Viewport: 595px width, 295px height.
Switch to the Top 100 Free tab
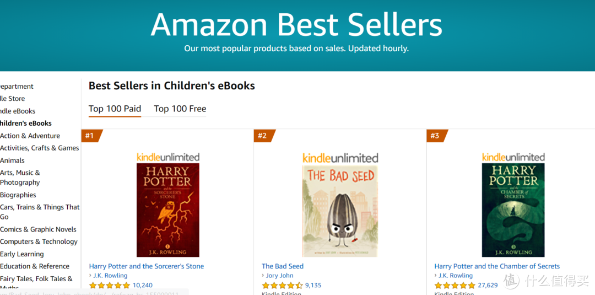(180, 109)
